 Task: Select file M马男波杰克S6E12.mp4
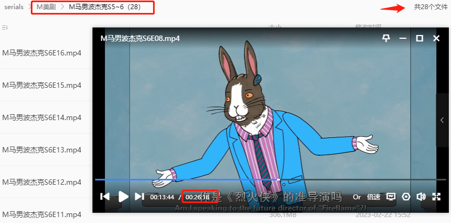(42, 182)
